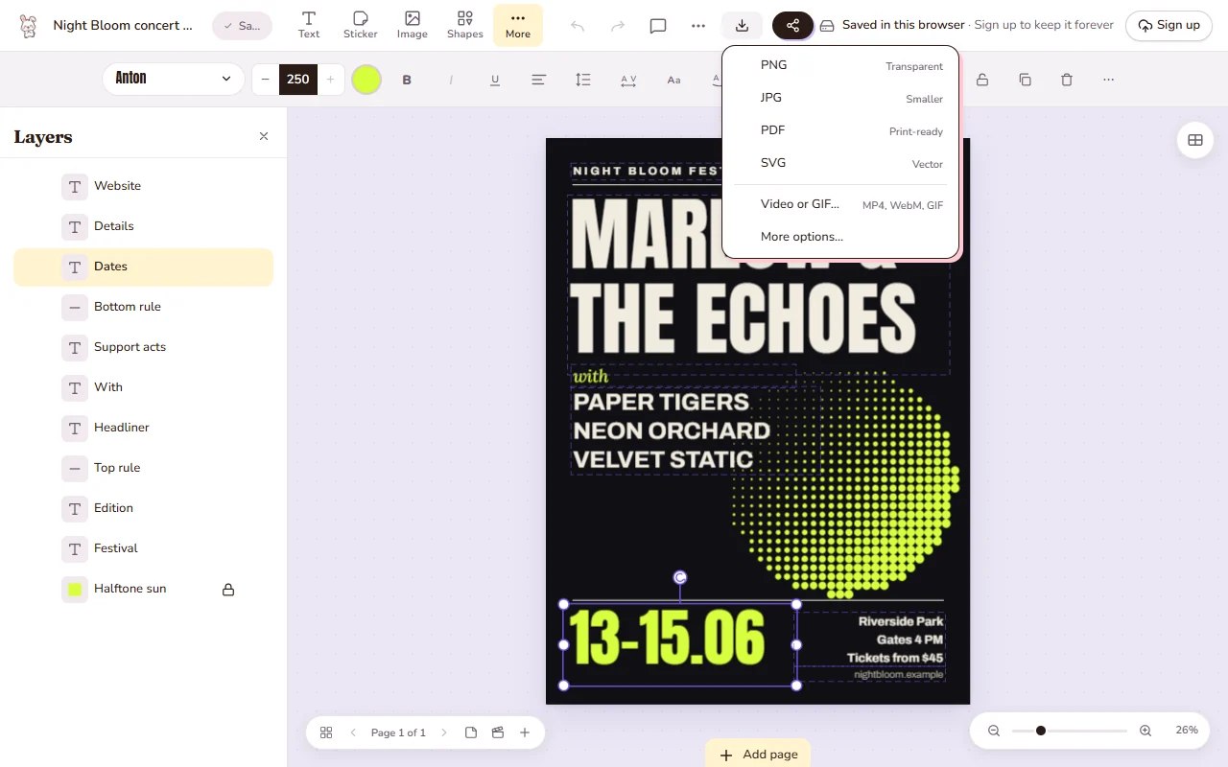Close the Layers panel
Screen dimensions: 1228x767
coord(264,136)
